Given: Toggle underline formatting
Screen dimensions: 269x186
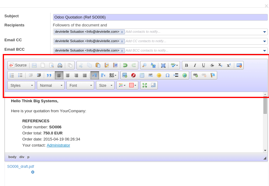Looking at the screenshot, I should coord(203,65).
